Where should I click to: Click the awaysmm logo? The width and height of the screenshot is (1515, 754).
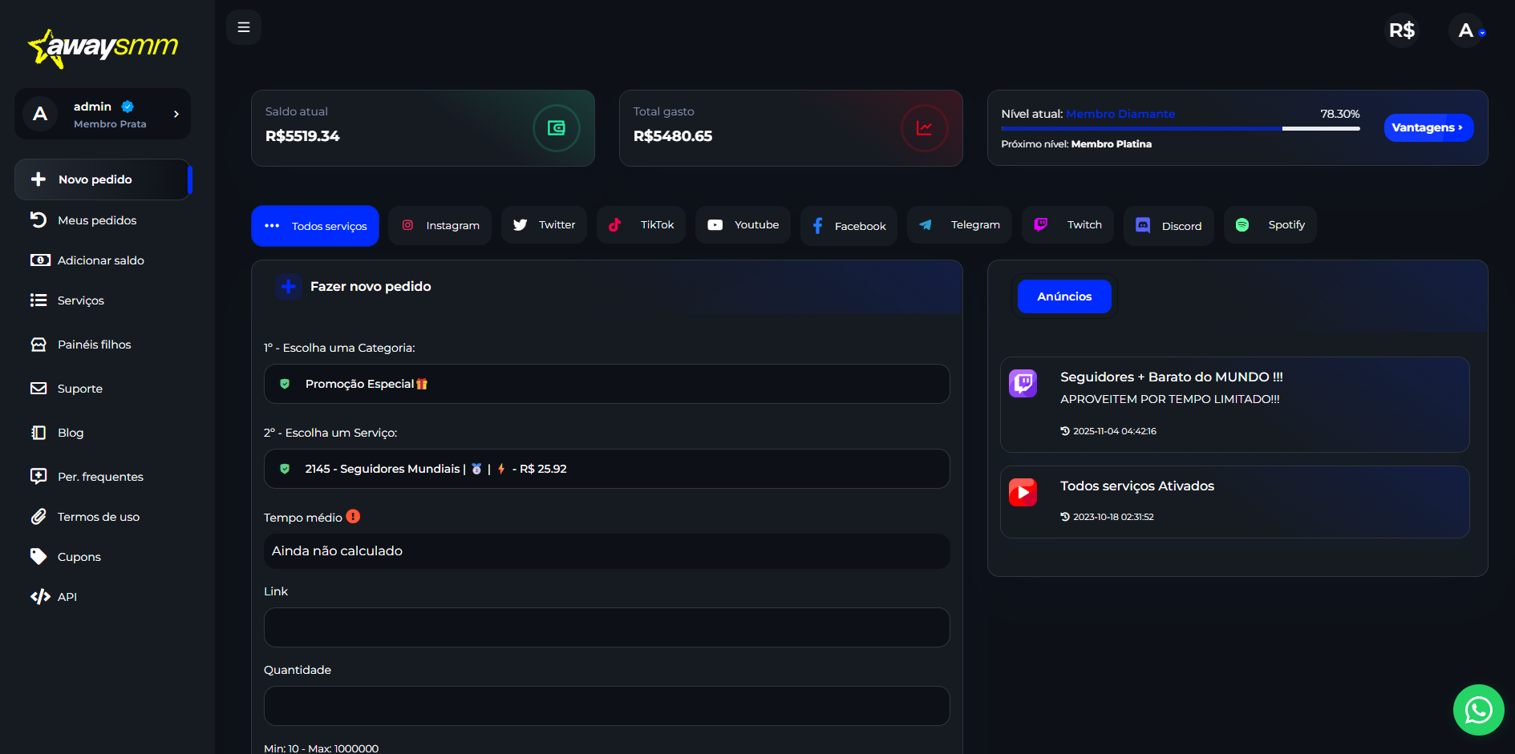point(103,47)
